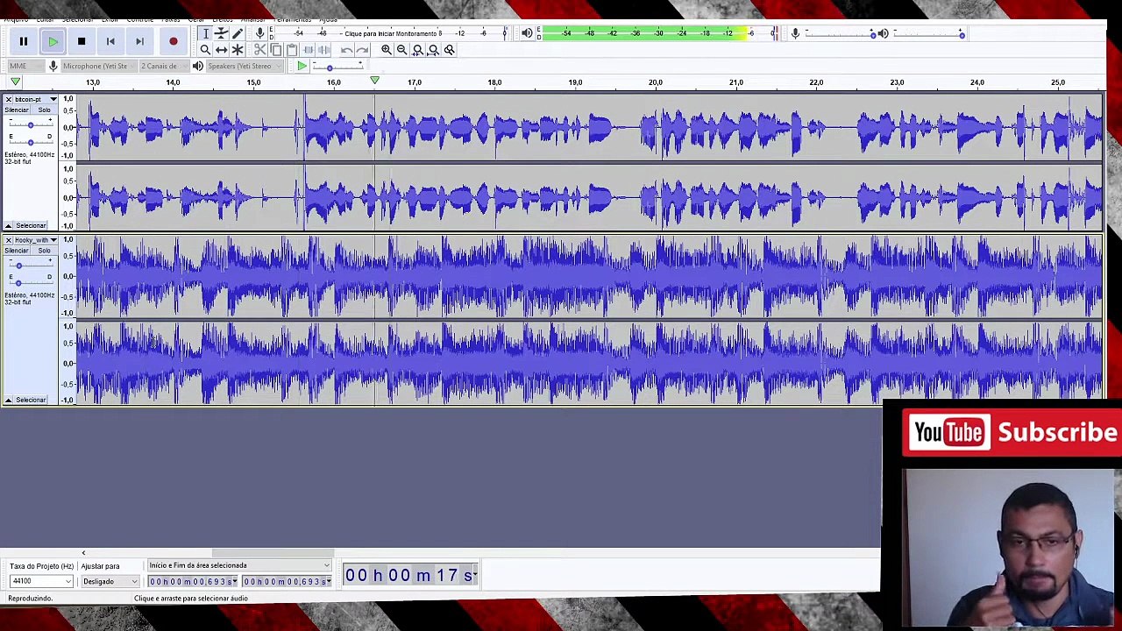Viewport: 1122px width, 631px height.
Task: Adjust pan slider on bitcoin-pt track
Action: [30, 141]
